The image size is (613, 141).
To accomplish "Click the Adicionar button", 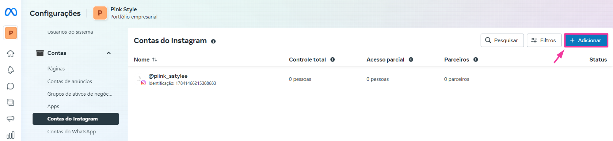I will click(x=586, y=40).
